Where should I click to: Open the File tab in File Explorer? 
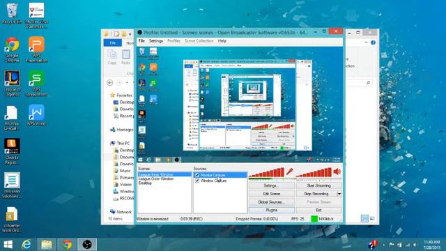pos(113,43)
